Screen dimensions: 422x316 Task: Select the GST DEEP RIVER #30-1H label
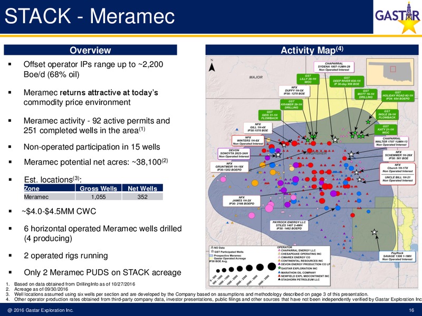point(347,81)
